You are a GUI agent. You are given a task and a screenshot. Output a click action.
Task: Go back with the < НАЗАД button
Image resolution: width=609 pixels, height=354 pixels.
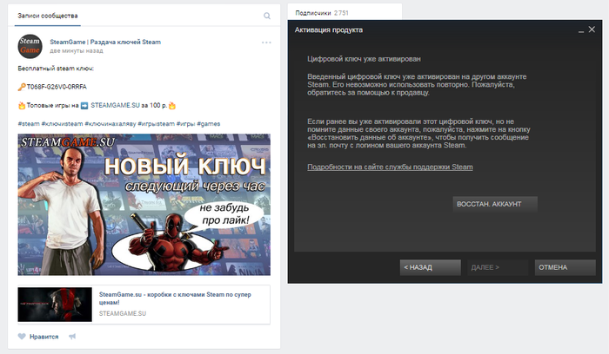point(431,268)
